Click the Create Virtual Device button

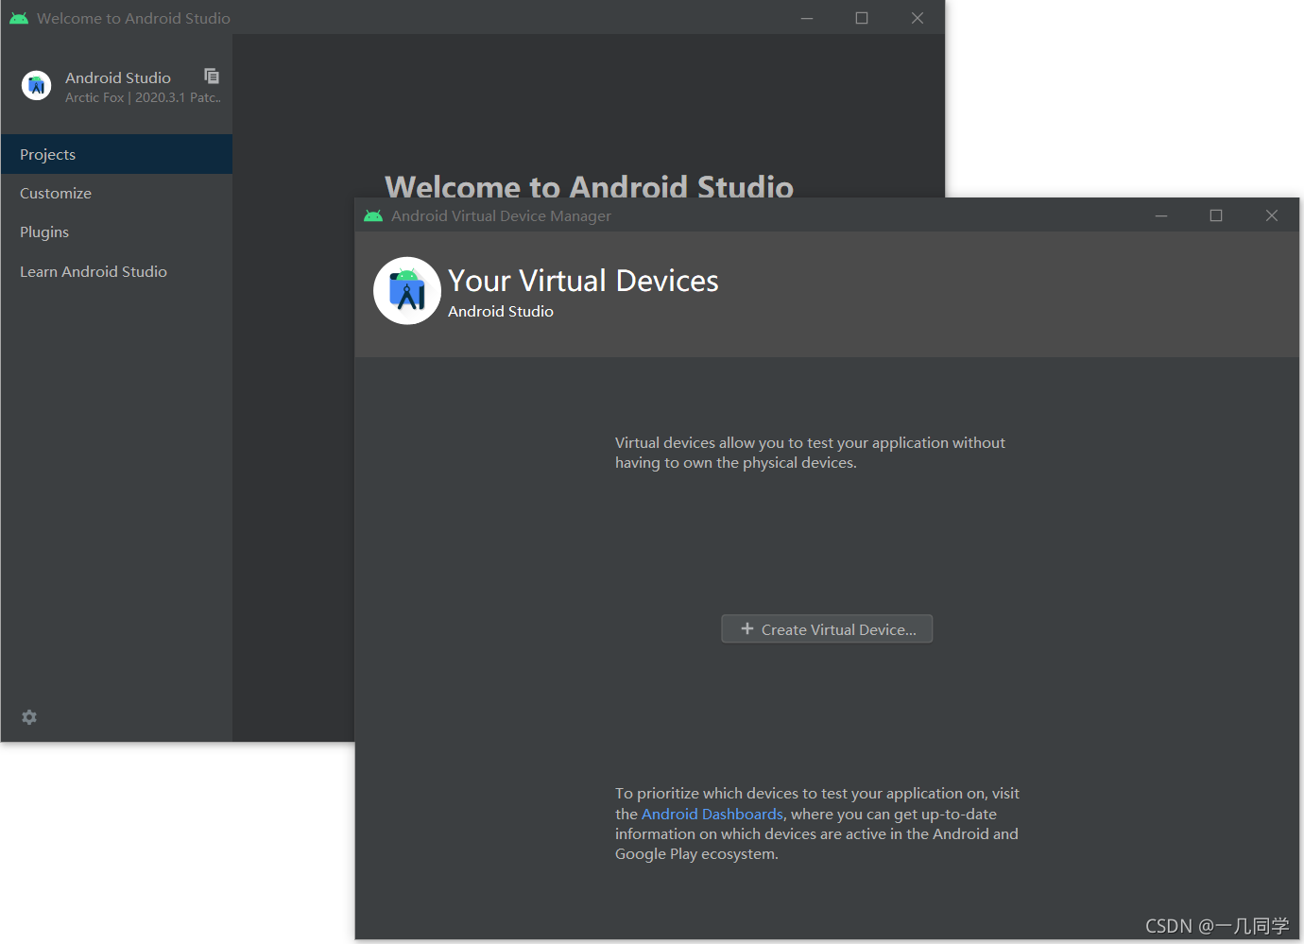click(x=827, y=629)
